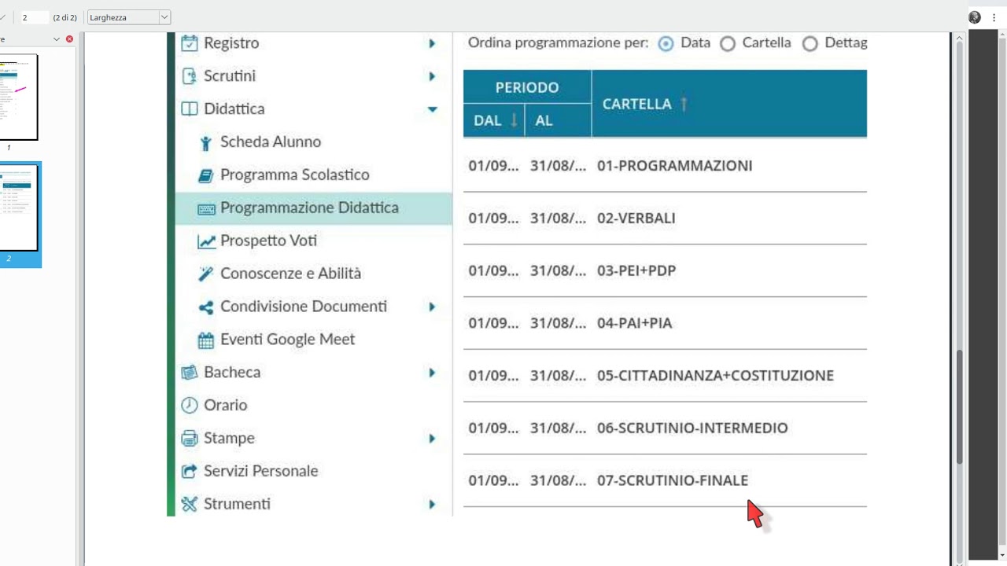The image size is (1007, 566).
Task: Open the browser three-dot menu
Action: (x=994, y=17)
